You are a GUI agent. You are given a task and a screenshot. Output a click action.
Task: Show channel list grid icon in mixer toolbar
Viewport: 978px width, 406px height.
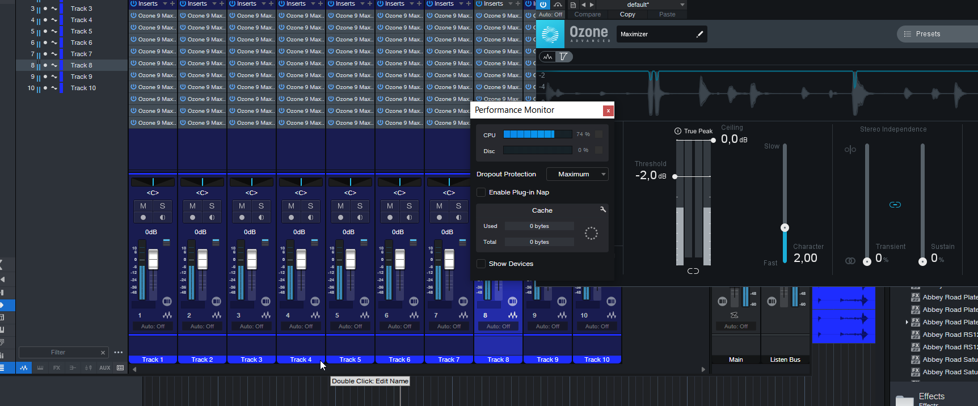pos(120,368)
